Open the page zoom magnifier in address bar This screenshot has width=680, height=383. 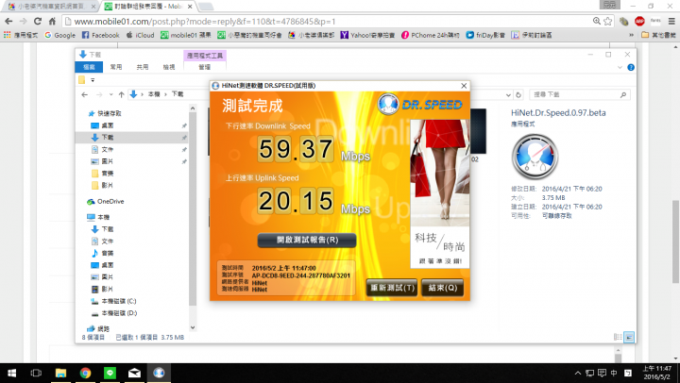pyautogui.click(x=597, y=22)
